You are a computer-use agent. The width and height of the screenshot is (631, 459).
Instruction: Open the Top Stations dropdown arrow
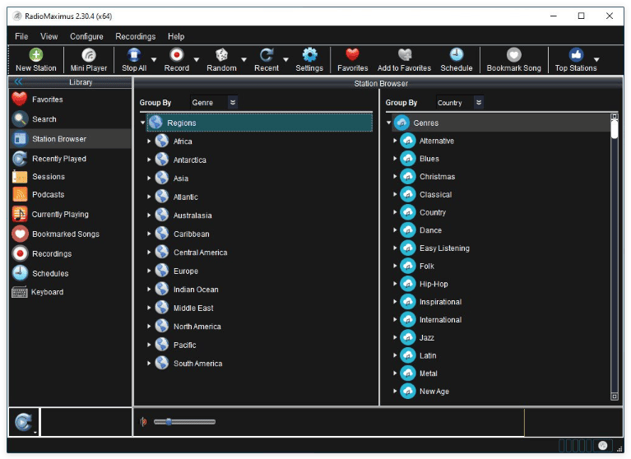(596, 59)
